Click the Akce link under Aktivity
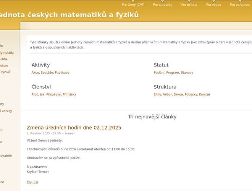252x191 pixels. tap(35, 73)
